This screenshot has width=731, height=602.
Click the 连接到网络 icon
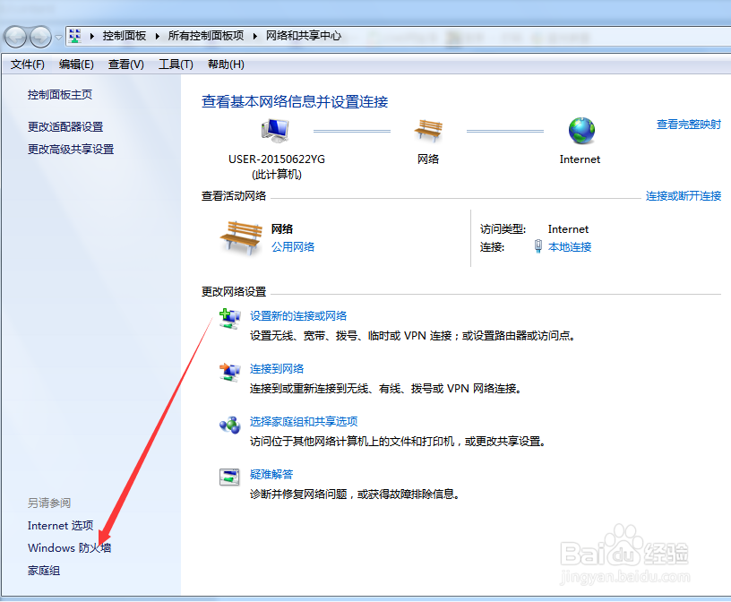tap(230, 371)
